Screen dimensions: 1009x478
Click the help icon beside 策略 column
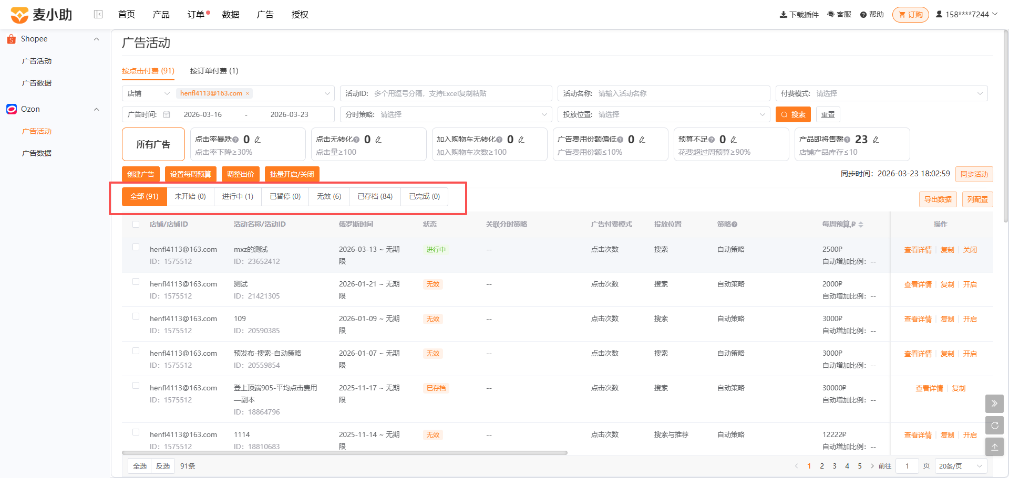[x=735, y=225]
